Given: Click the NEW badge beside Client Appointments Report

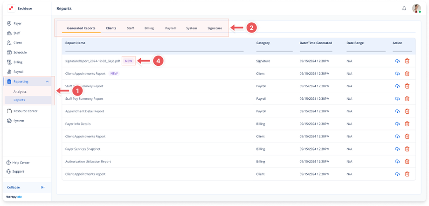Looking at the screenshot, I should 114,74.
